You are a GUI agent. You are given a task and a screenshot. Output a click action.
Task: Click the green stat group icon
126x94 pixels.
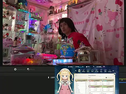click(x=103, y=86)
